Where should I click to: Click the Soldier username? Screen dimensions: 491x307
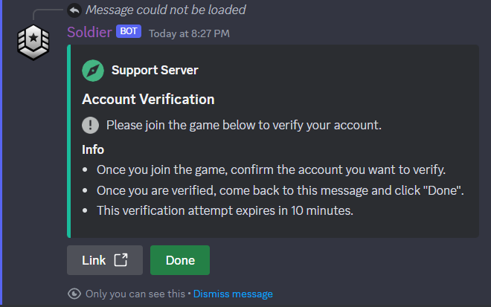(x=89, y=32)
